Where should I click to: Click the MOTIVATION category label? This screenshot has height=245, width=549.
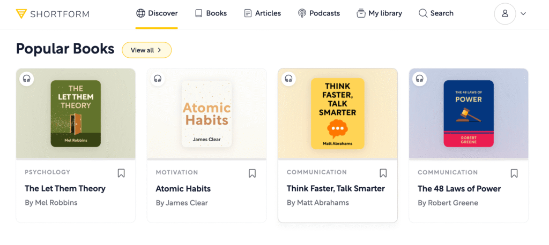(177, 172)
